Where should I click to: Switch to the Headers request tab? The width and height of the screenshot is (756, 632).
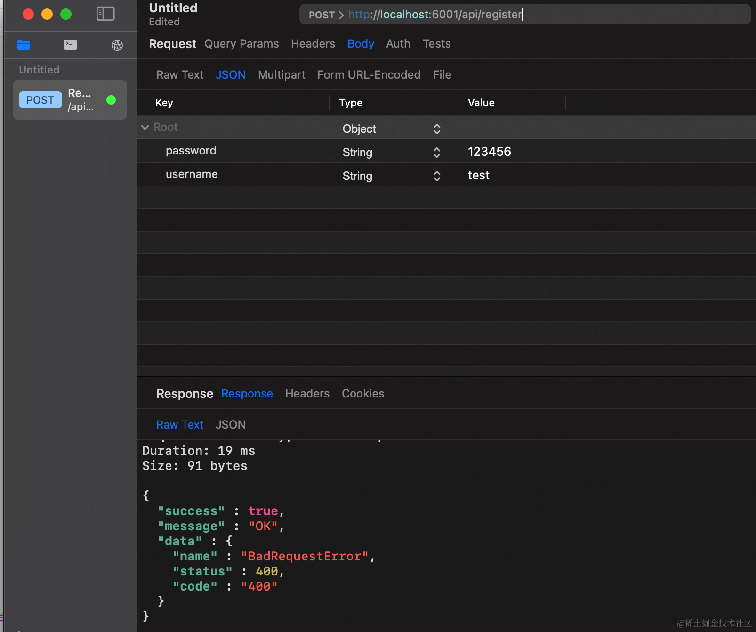pyautogui.click(x=313, y=44)
